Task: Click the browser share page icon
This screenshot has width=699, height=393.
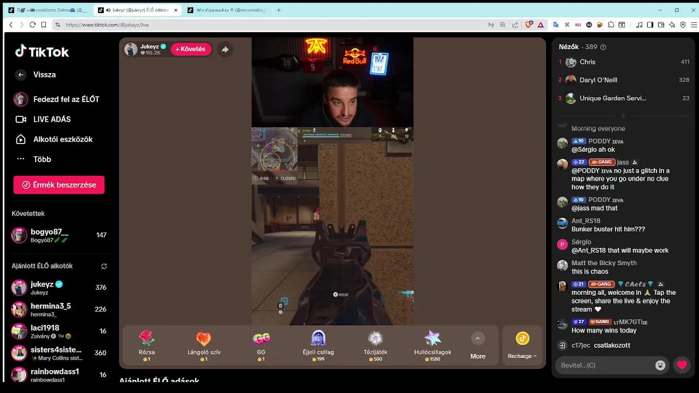Action: pos(515,25)
